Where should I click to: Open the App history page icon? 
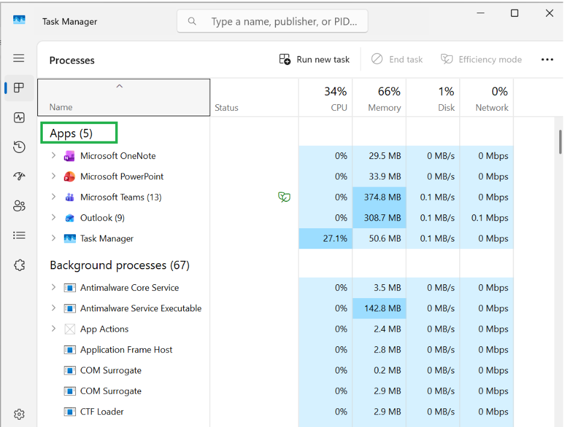point(19,146)
